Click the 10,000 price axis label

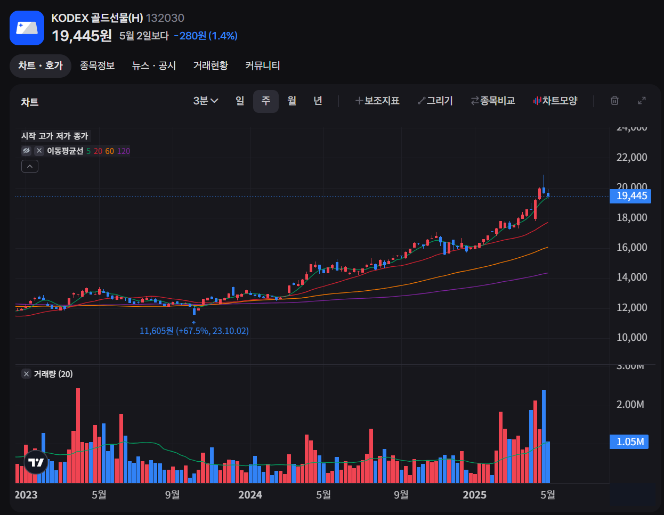click(x=631, y=337)
